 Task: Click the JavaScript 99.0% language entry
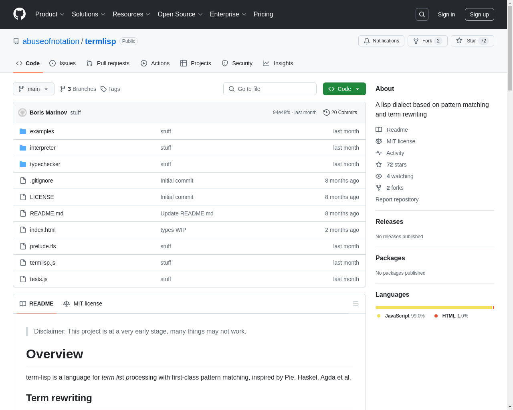coord(401,316)
